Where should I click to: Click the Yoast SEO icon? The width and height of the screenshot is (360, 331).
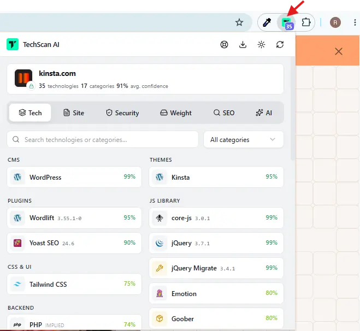[17, 243]
